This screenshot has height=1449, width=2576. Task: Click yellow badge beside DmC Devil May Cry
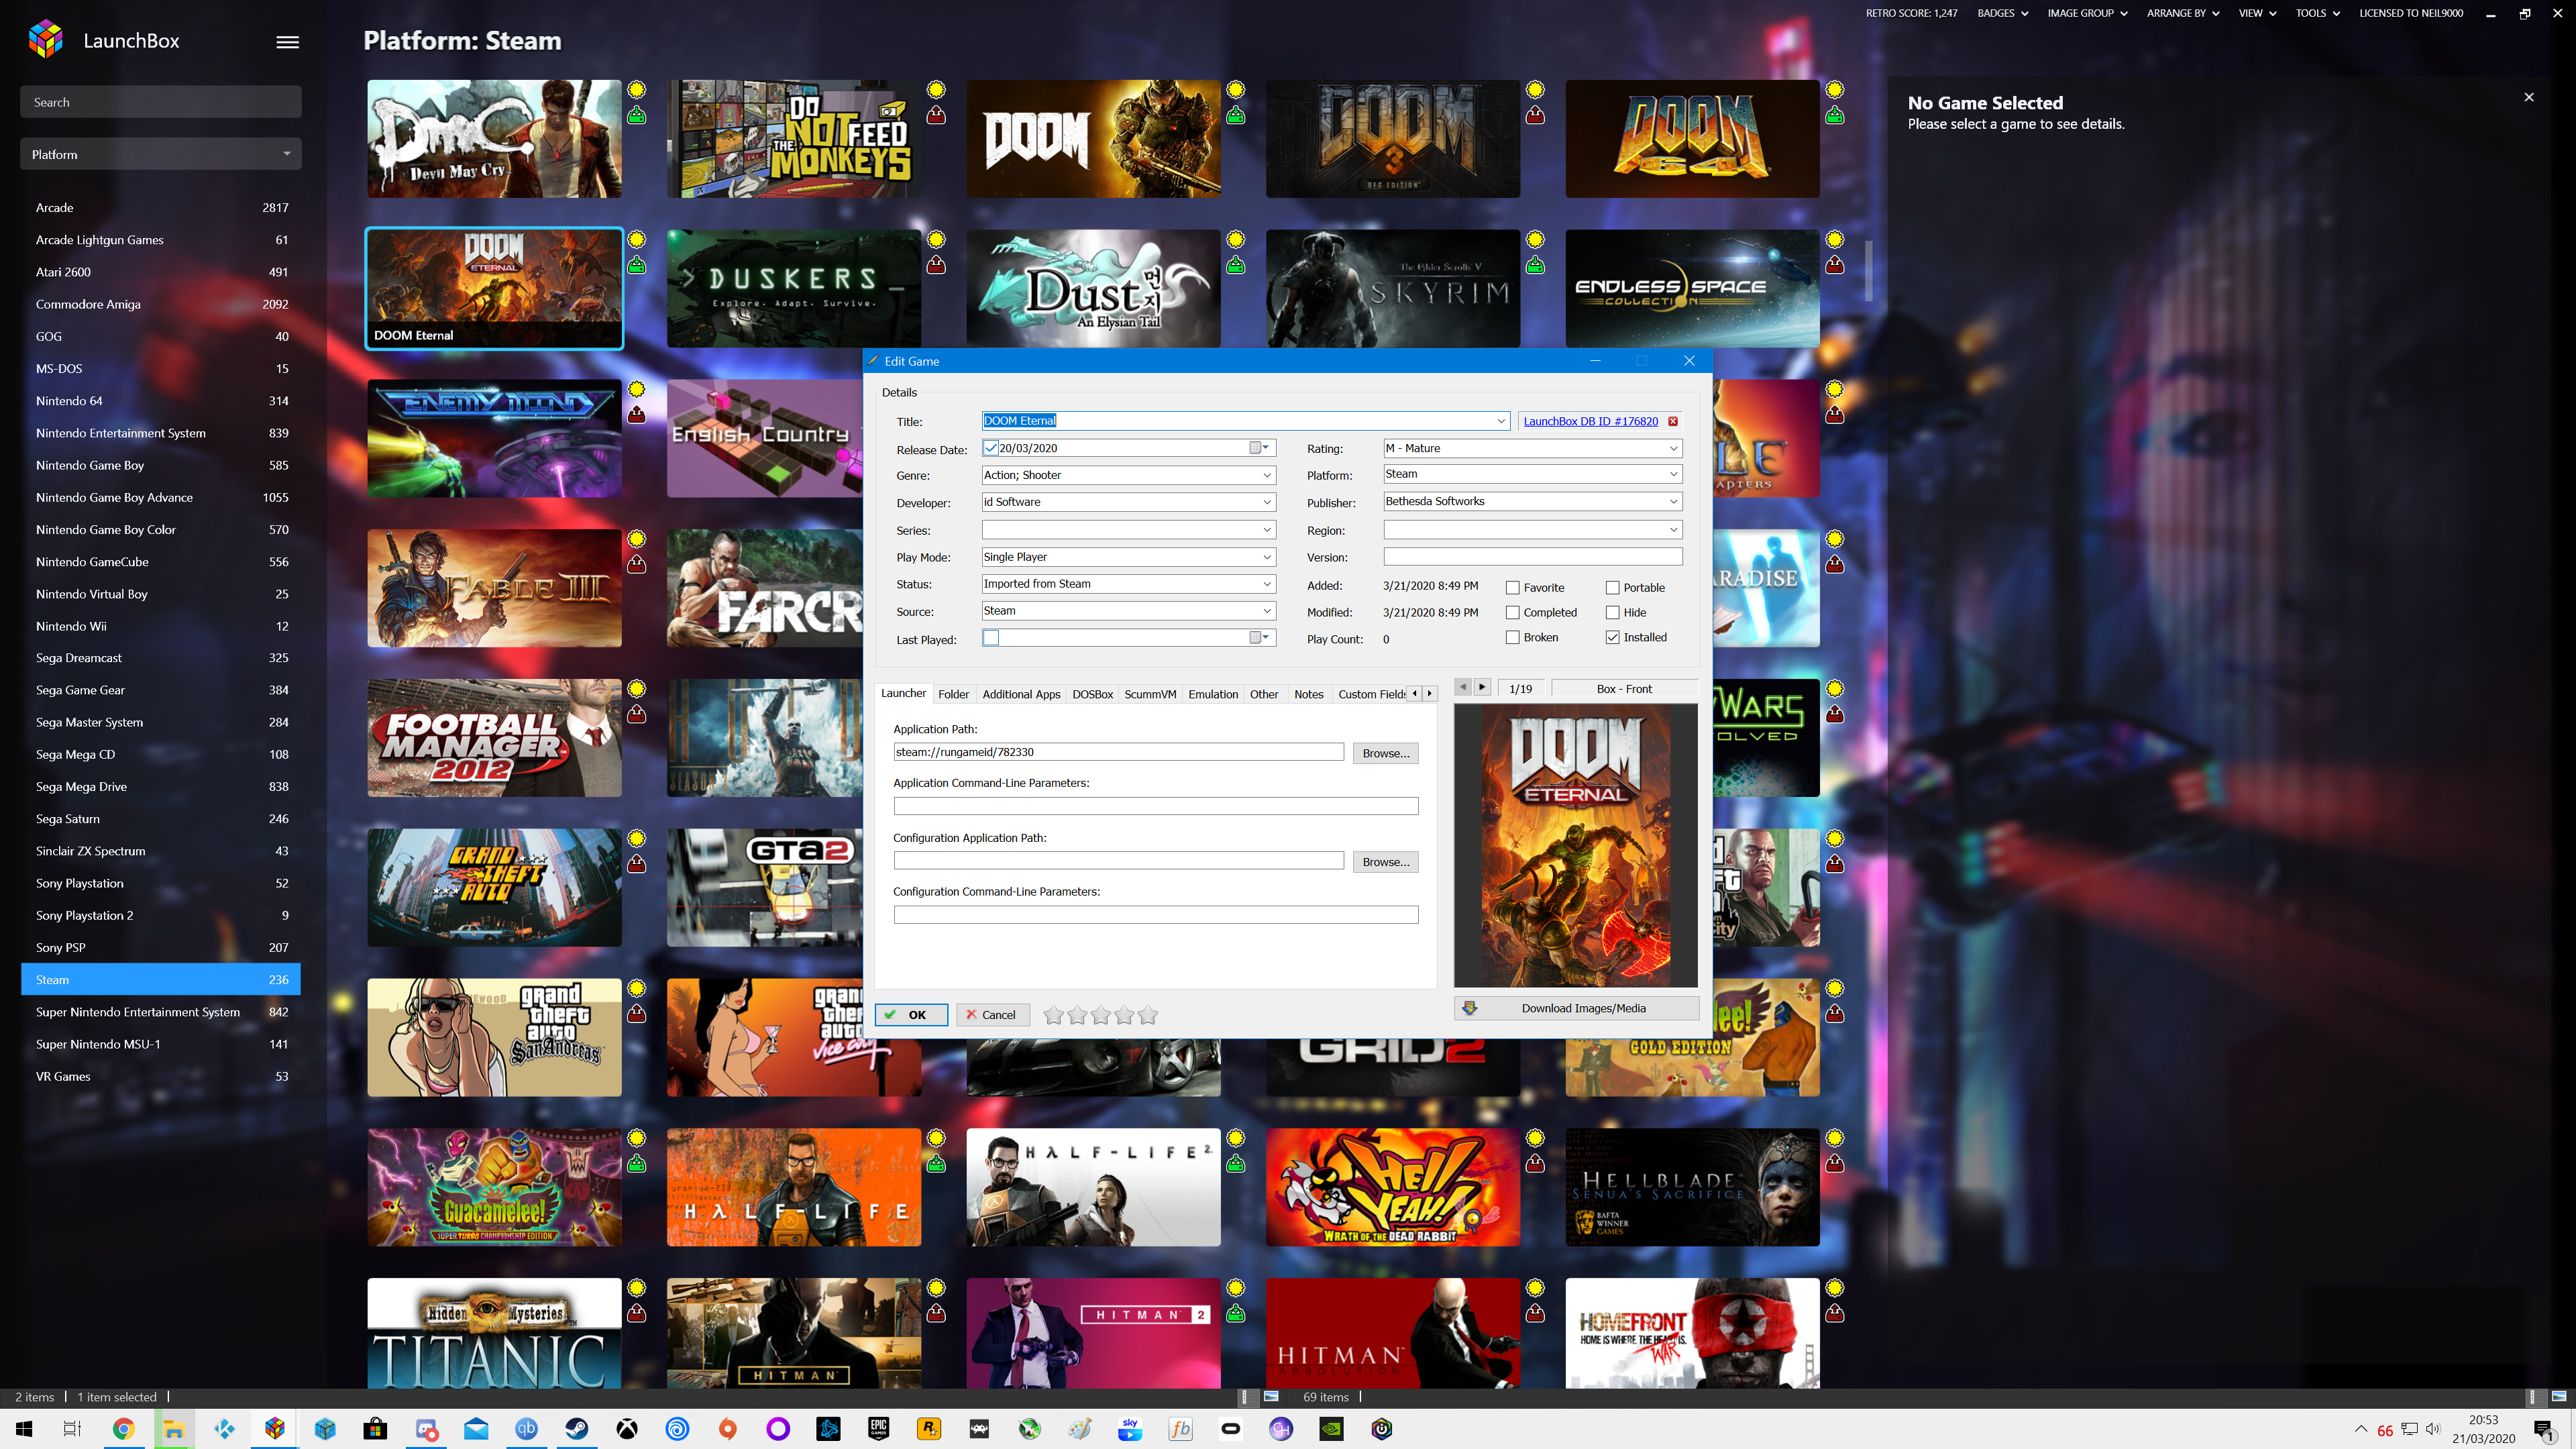tap(636, 90)
